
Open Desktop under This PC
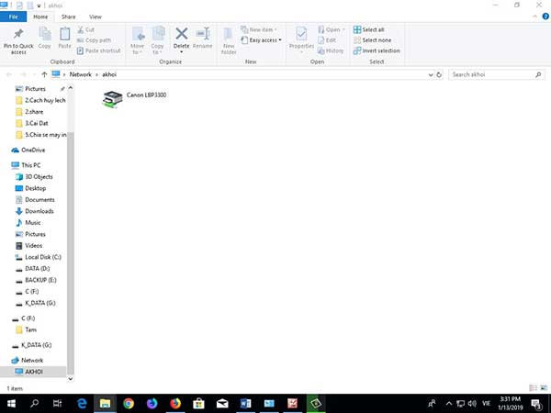[x=36, y=188]
